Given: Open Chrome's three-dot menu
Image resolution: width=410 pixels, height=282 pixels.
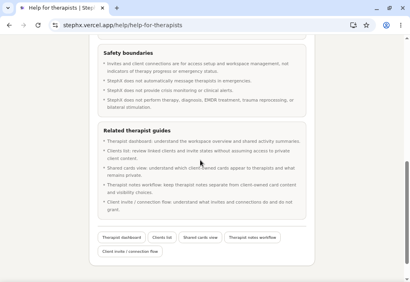Looking at the screenshot, I should tap(400, 25).
